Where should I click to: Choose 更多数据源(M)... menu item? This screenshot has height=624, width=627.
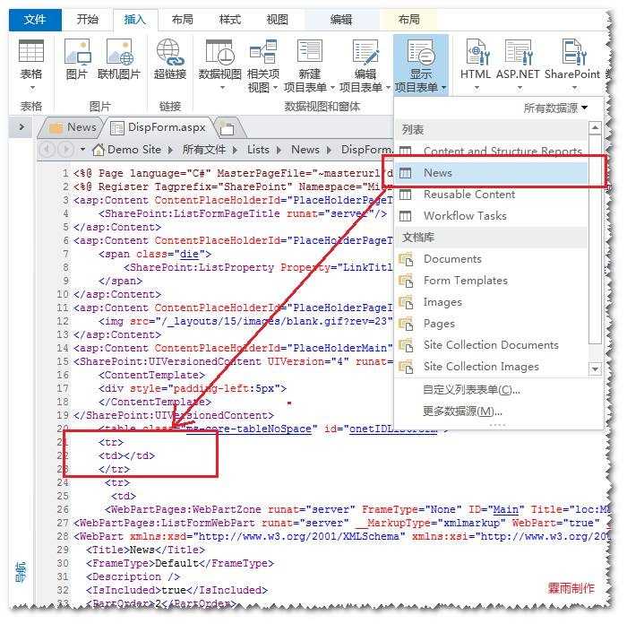pyautogui.click(x=462, y=412)
